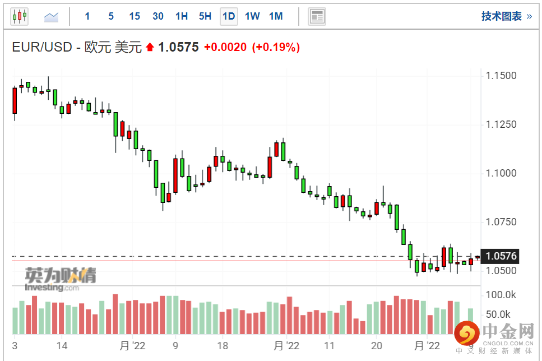Choose the 1H timeframe
Viewport: 542px width, 361px height.
[182, 16]
